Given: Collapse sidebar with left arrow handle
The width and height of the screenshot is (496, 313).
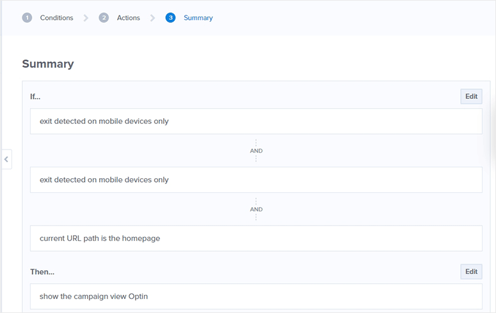Looking at the screenshot, I should pos(6,159).
